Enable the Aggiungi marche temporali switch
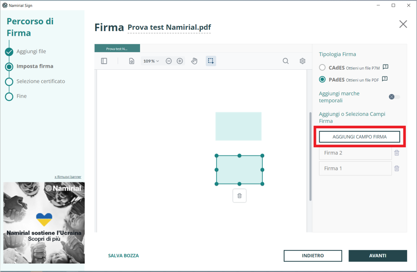 (394, 97)
